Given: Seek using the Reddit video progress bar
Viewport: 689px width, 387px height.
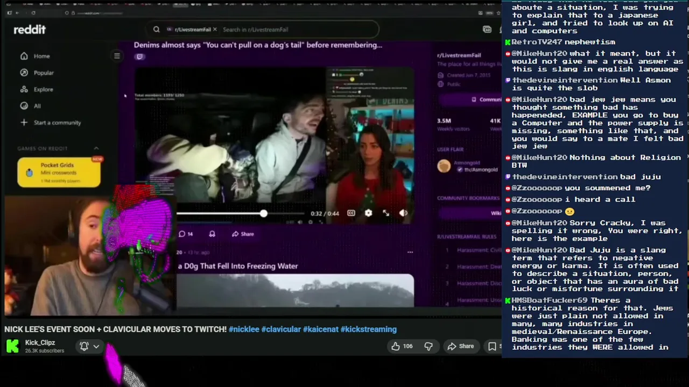Looking at the screenshot, I should click(x=241, y=214).
